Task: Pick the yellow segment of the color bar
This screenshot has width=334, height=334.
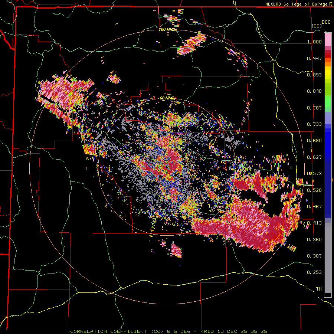Action: pos(328,73)
